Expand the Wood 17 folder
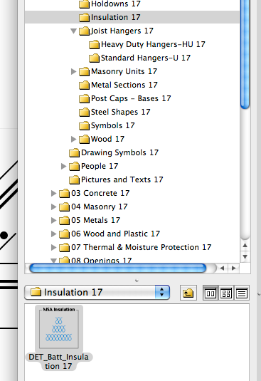The width and height of the screenshot is (261, 381). click(x=73, y=139)
